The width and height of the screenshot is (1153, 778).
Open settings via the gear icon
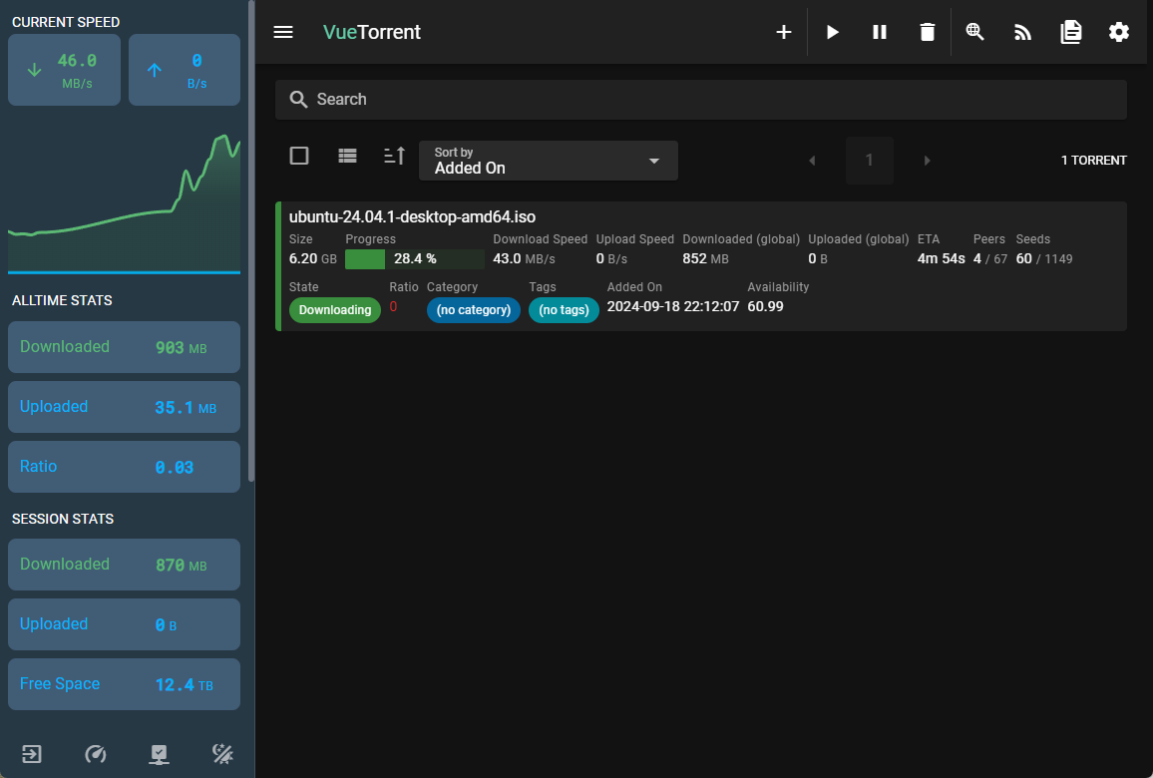point(1119,32)
